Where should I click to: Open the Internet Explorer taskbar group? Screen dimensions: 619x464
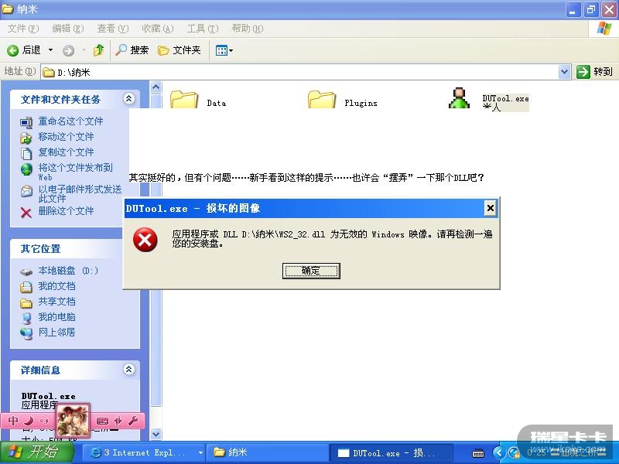point(145,452)
